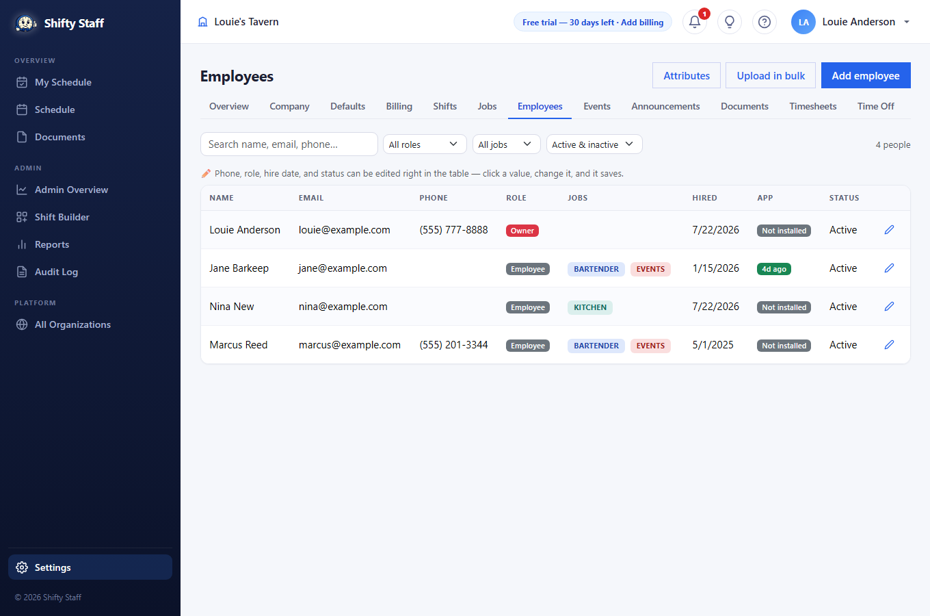The image size is (930, 616).
Task: Select the Events tab
Action: pos(597,106)
